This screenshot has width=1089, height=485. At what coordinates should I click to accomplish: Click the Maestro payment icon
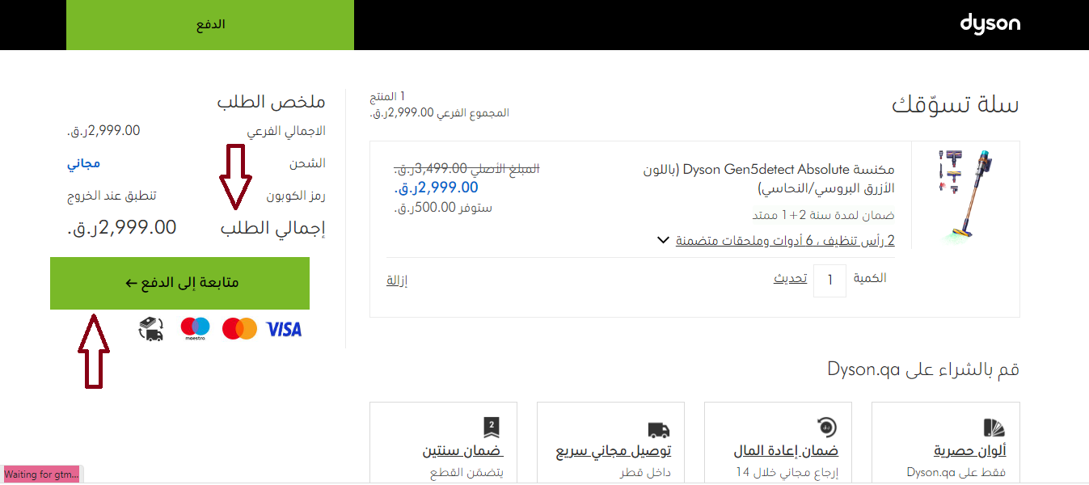tap(195, 328)
